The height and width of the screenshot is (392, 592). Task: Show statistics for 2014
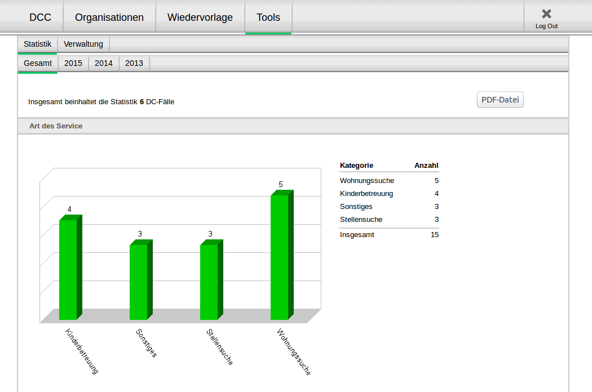pyautogui.click(x=104, y=63)
